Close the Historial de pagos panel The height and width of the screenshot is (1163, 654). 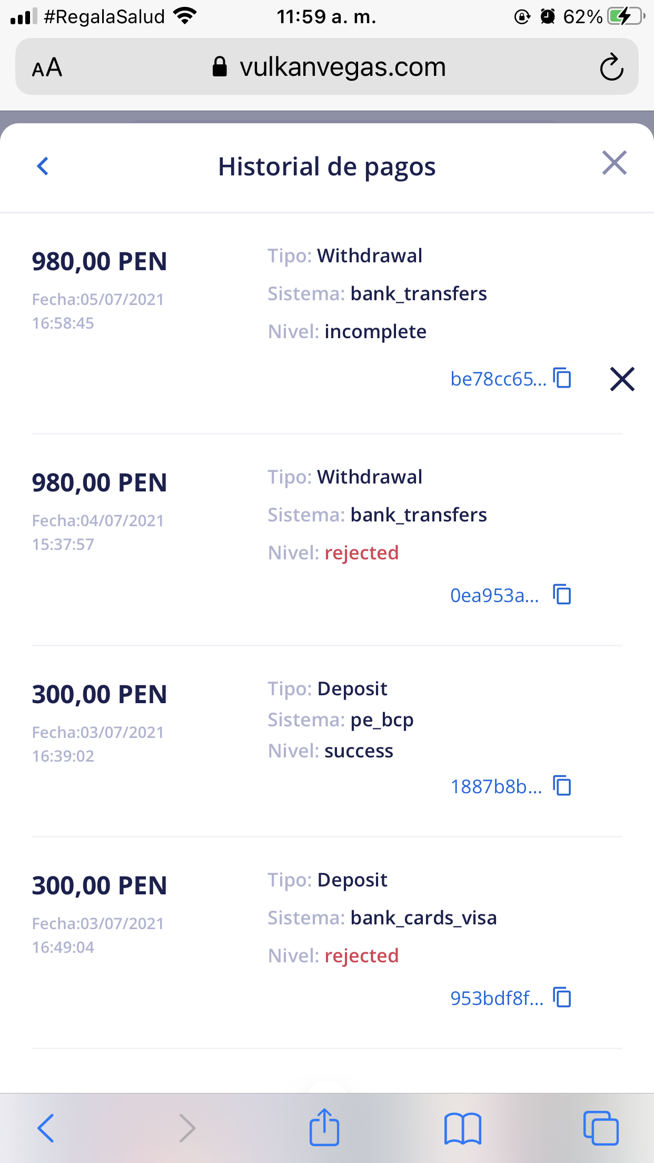[x=614, y=163]
